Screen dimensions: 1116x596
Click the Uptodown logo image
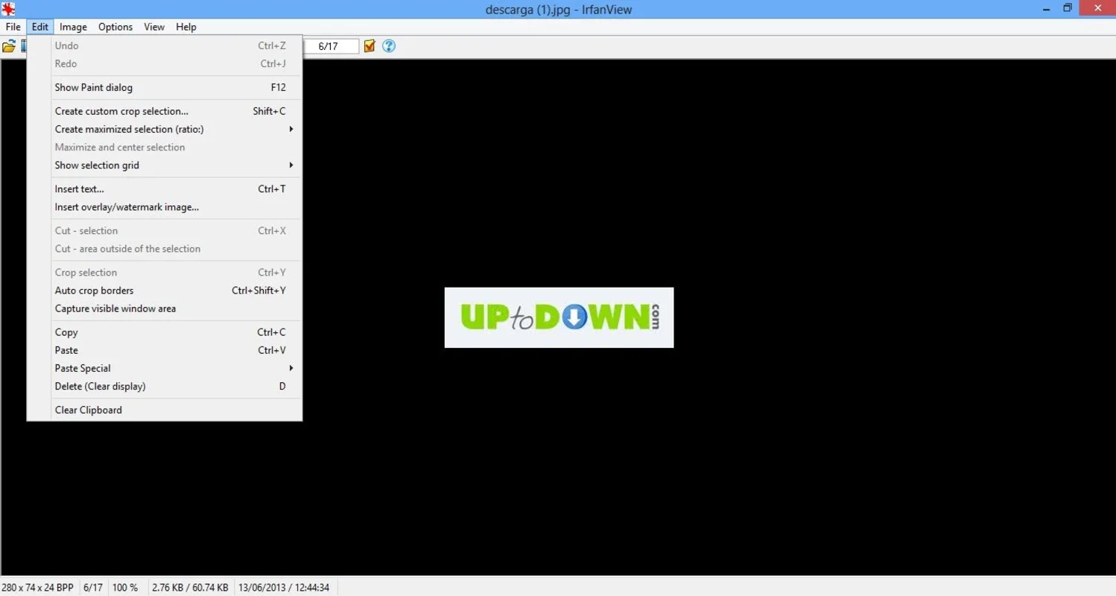[559, 317]
